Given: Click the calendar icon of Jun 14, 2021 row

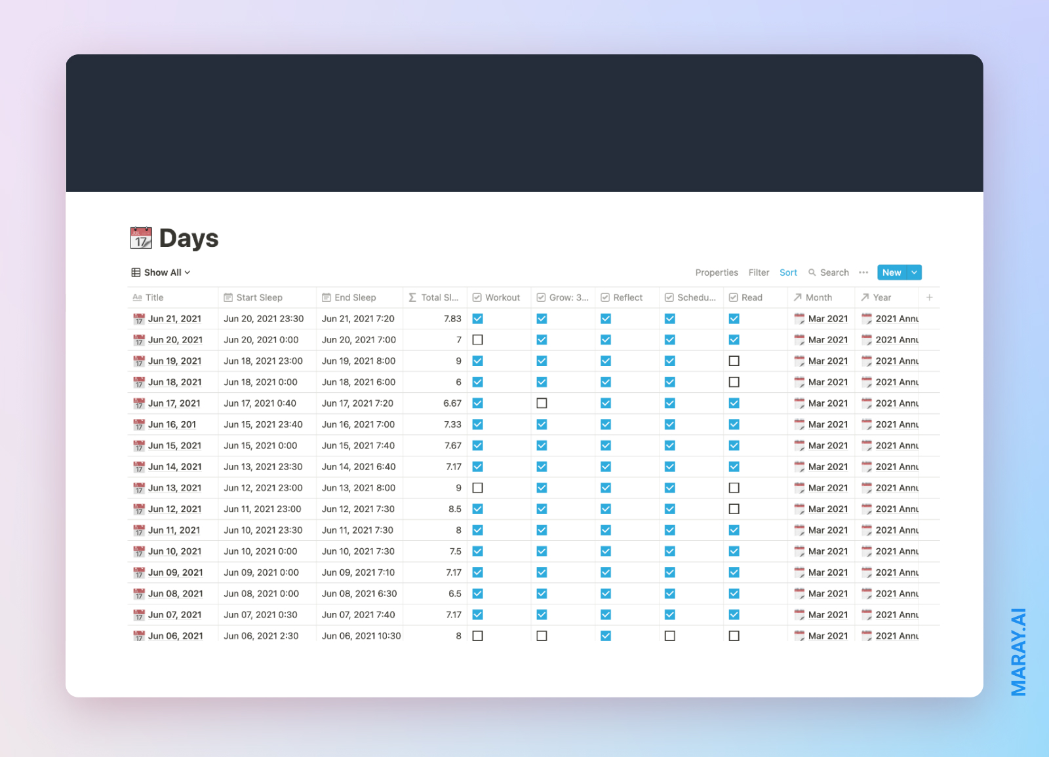Looking at the screenshot, I should [139, 467].
